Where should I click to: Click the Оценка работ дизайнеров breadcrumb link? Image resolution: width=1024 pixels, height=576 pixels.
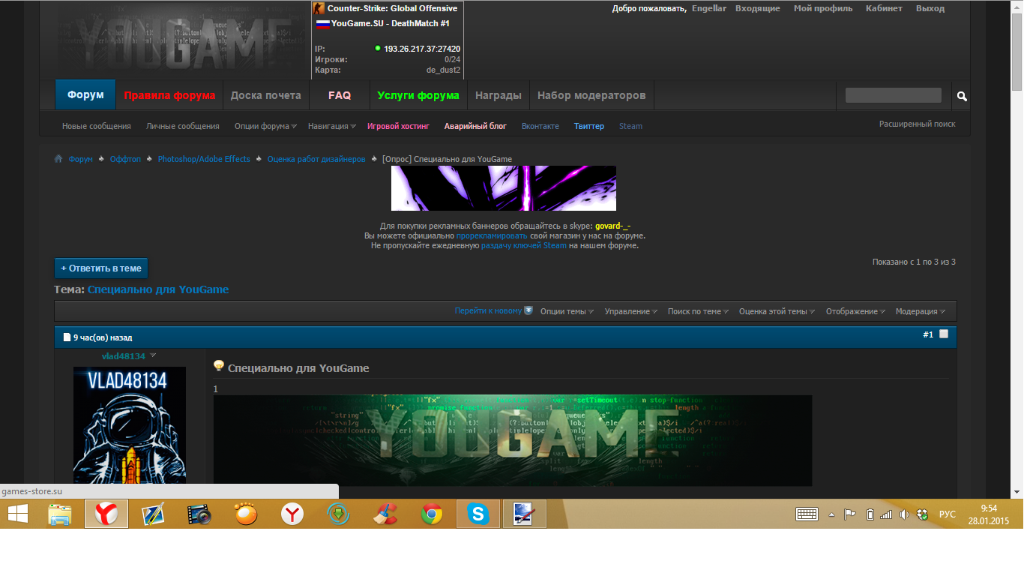tap(316, 159)
